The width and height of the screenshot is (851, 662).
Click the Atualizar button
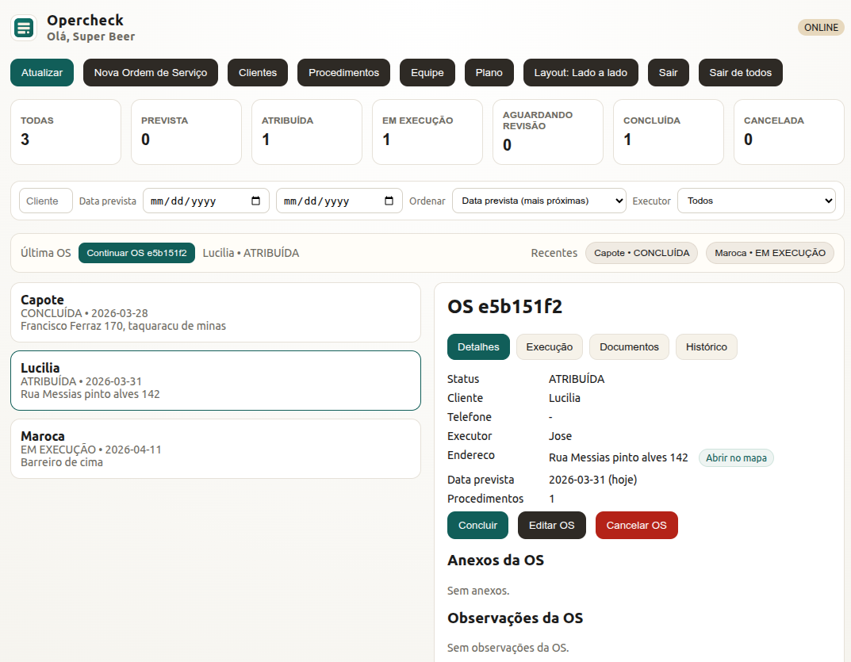point(41,72)
